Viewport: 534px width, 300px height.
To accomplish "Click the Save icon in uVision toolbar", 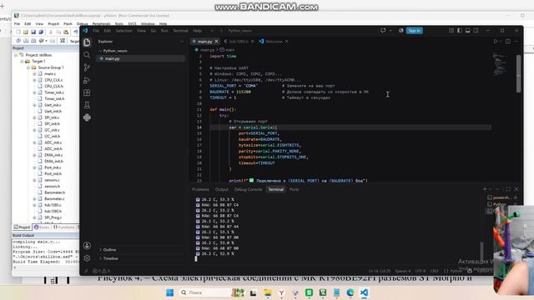I will click(33, 32).
